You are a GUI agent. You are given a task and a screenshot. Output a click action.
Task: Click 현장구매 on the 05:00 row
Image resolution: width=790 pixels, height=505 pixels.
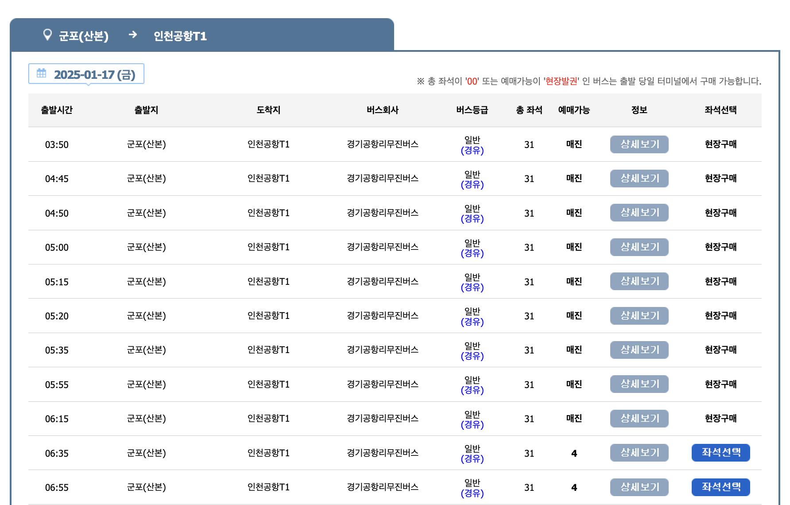pyautogui.click(x=720, y=247)
